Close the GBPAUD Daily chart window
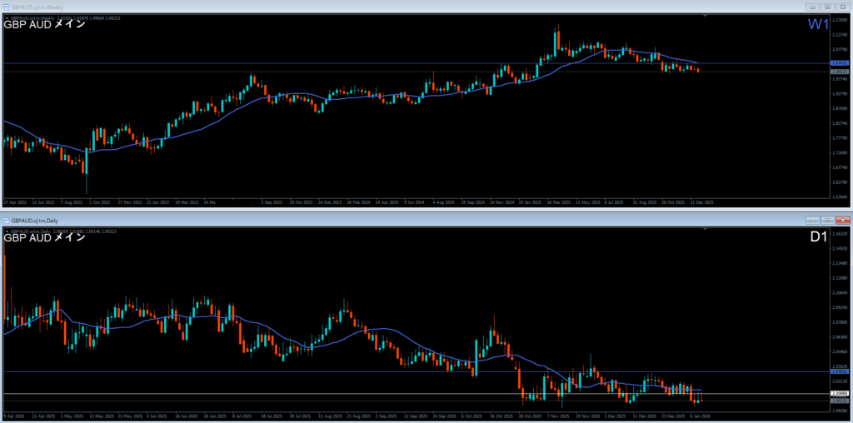Screen dimensions: 853x423 point(843,220)
